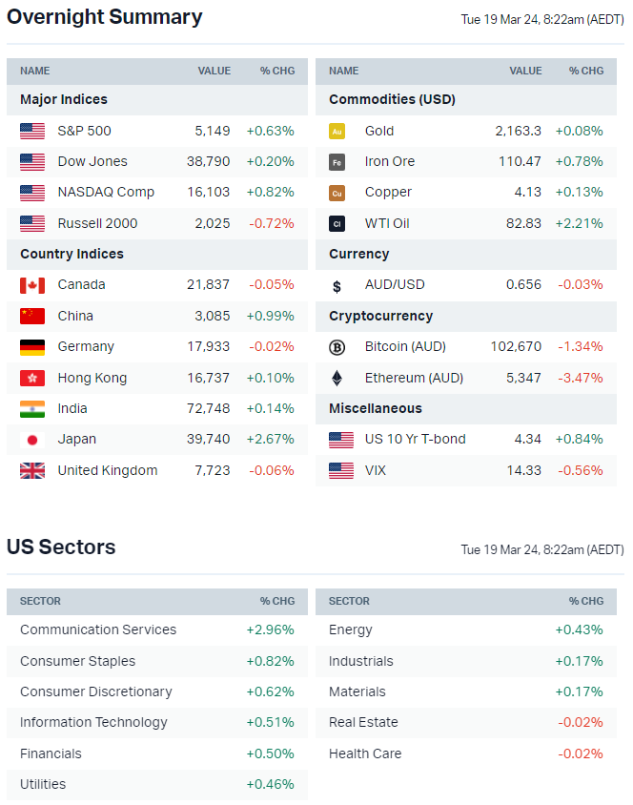The width and height of the screenshot is (633, 805).
Task: Click the Ethereum diamond icon
Action: (337, 378)
